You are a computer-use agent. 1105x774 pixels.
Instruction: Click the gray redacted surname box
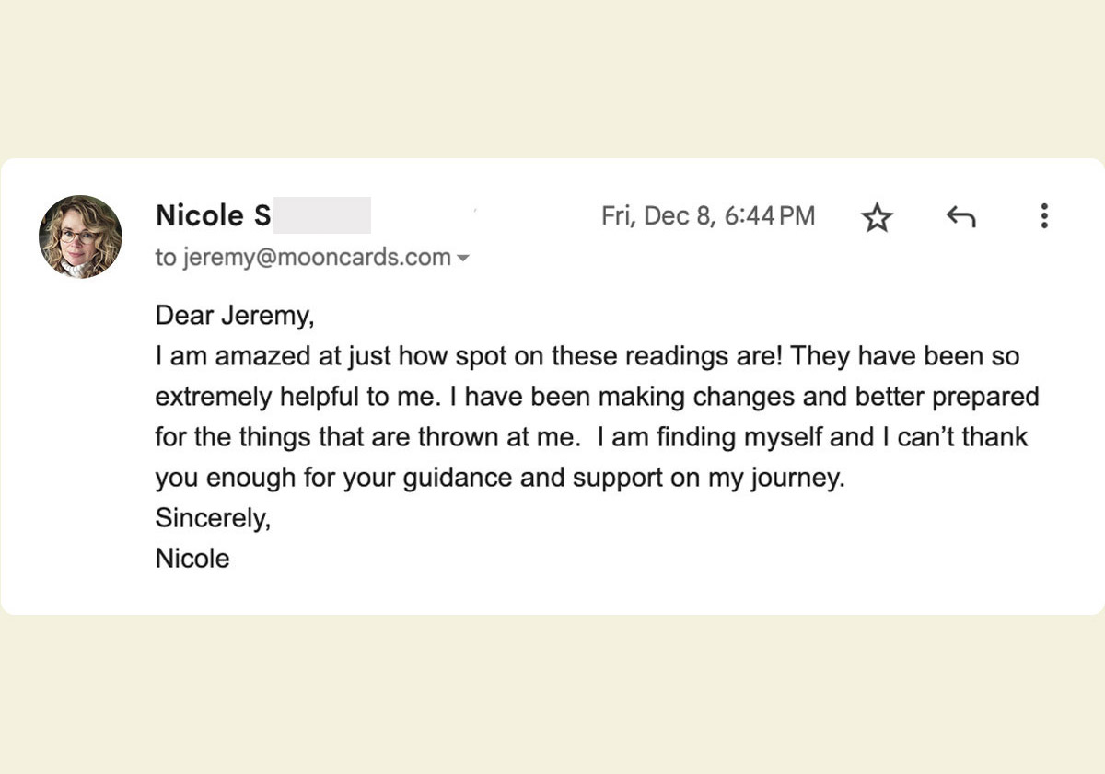[x=322, y=215]
